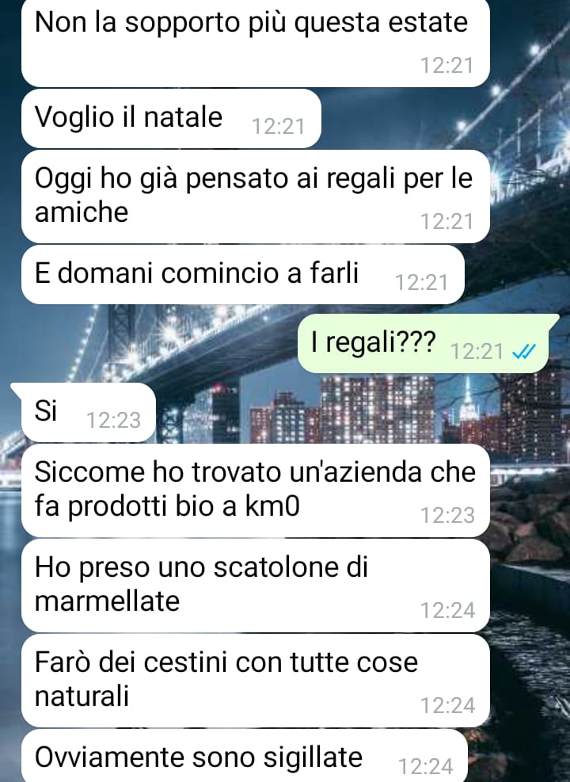570x782 pixels.
Task: Click the 12:24 timestamp on the marmellate message
Action: tap(447, 611)
